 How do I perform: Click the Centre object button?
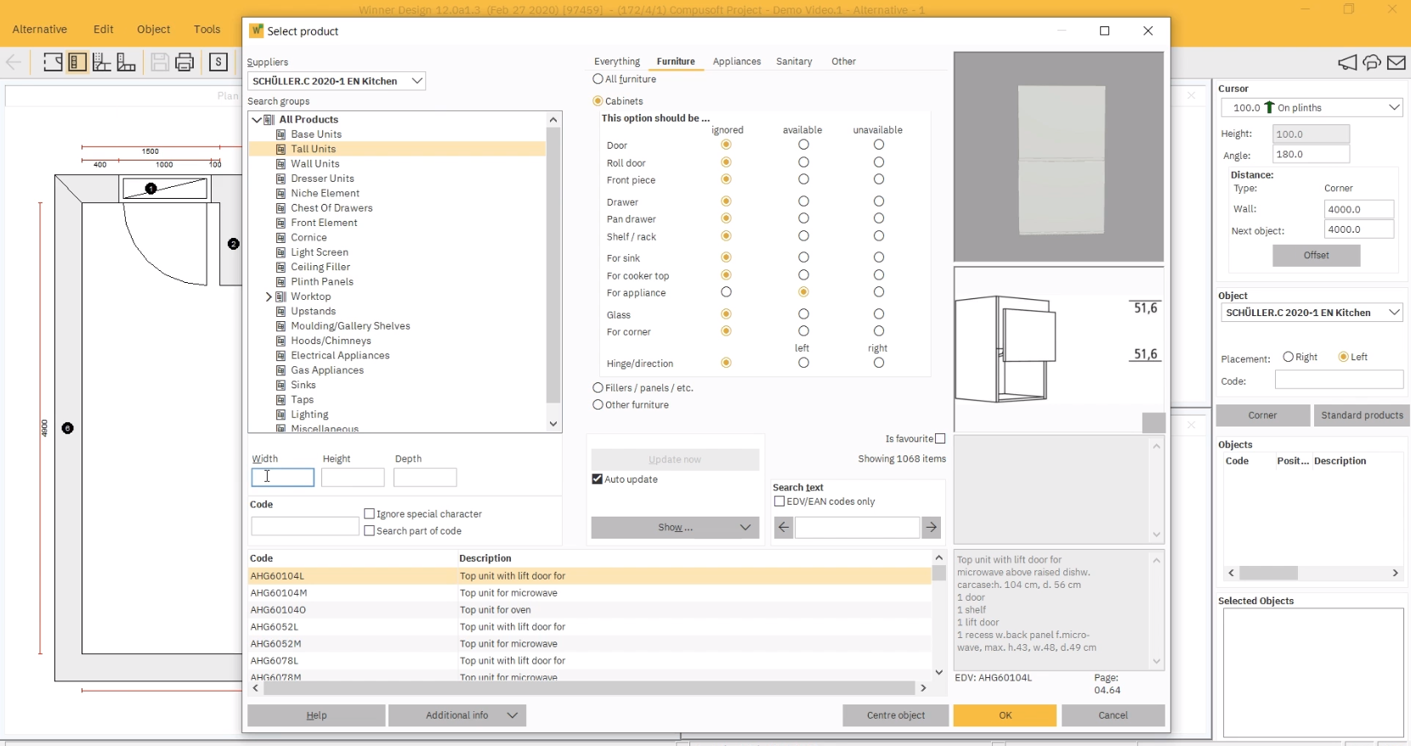click(896, 715)
